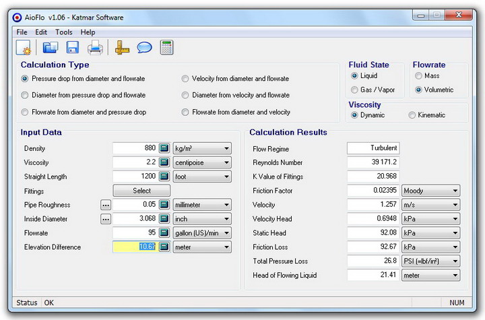The image size is (485, 320).
Task: Click the Viscosity input field showing 2.2
Action: (135, 162)
